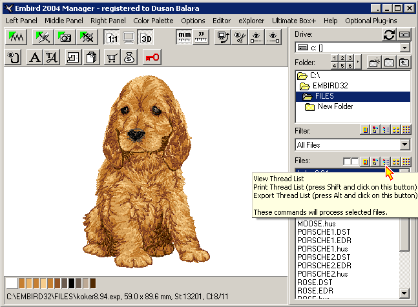This screenshot has height=307, width=418.
Task: Click the file list scroll down arrow
Action: click(x=404, y=293)
